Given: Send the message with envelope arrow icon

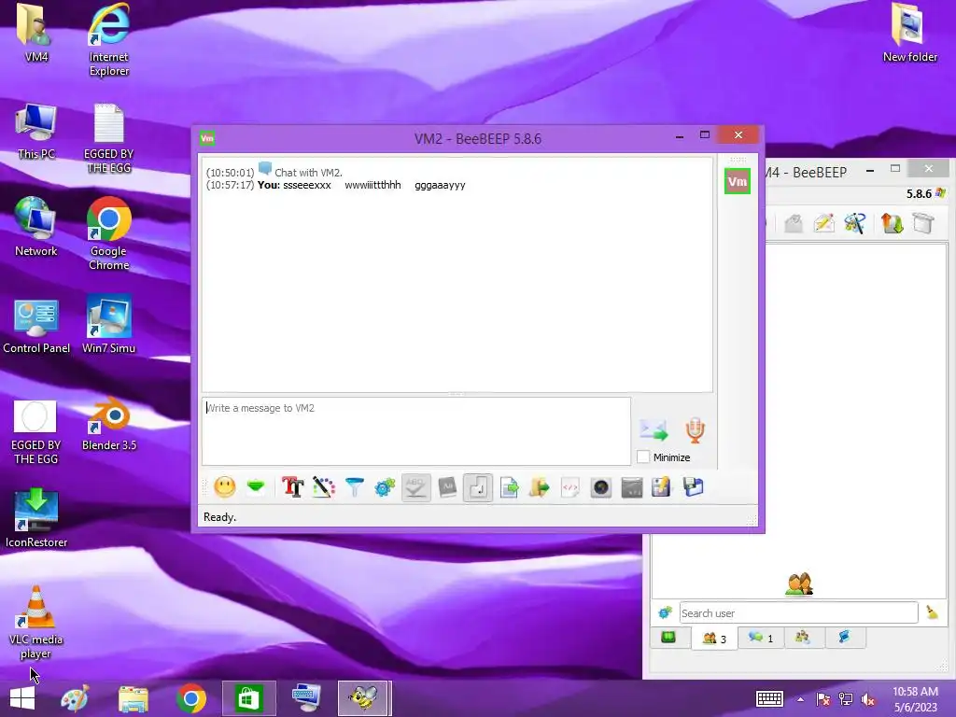Looking at the screenshot, I should (654, 429).
